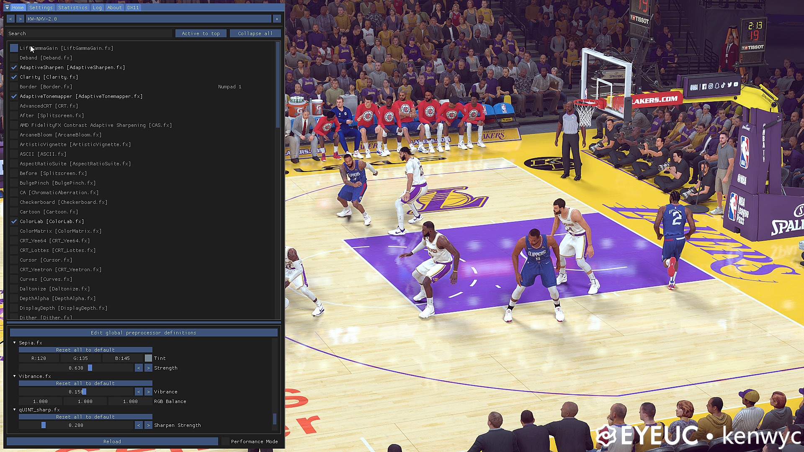Select the CRT_Lottes effect row
Screen dimensions: 804x452
58,250
